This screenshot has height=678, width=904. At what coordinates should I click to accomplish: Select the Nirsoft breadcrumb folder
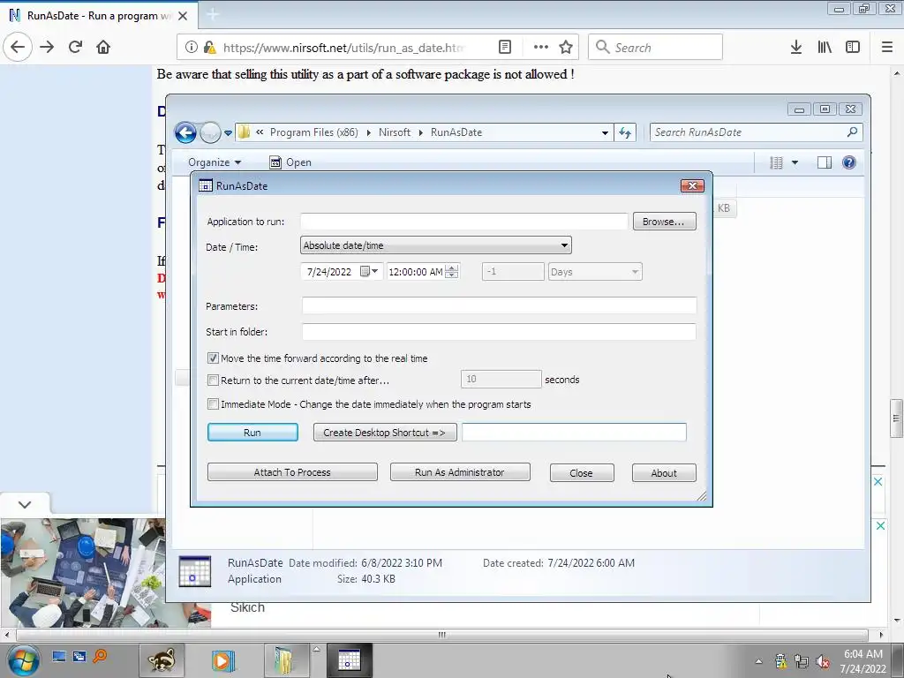(395, 132)
